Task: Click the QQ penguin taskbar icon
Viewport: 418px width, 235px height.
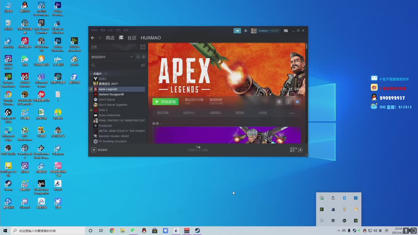Action: pos(144,231)
